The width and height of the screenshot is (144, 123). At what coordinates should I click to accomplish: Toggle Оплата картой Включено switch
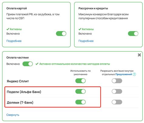(x=61, y=34)
